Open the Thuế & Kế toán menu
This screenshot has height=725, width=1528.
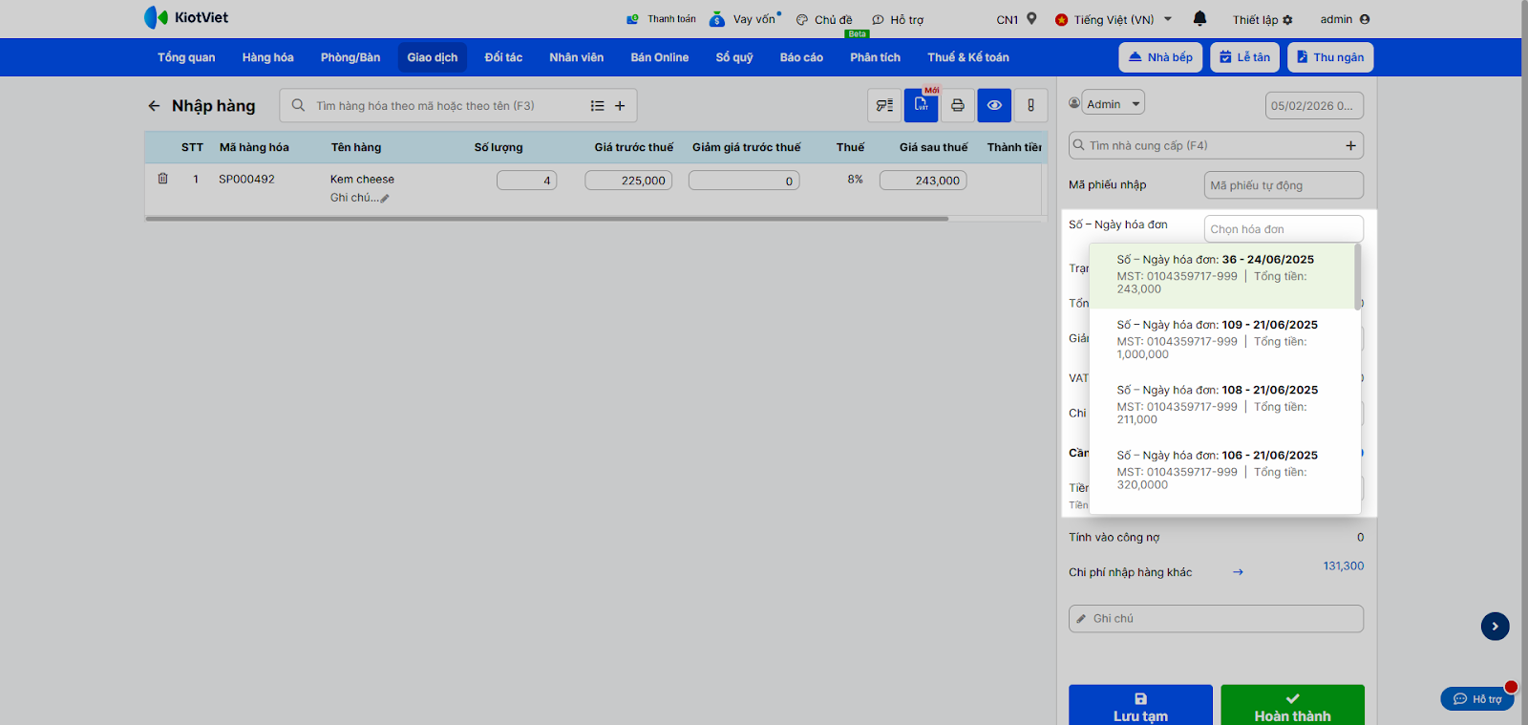(968, 57)
